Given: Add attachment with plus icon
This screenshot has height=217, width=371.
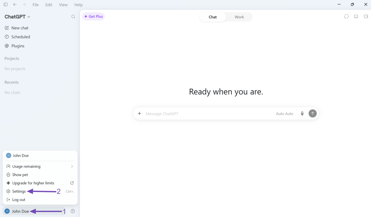Looking at the screenshot, I should click(x=139, y=114).
